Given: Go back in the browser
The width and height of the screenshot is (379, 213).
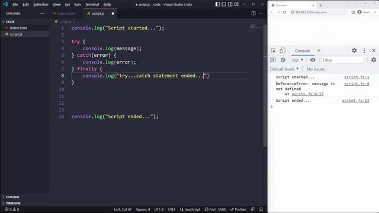Looking at the screenshot, I should pos(272,12).
